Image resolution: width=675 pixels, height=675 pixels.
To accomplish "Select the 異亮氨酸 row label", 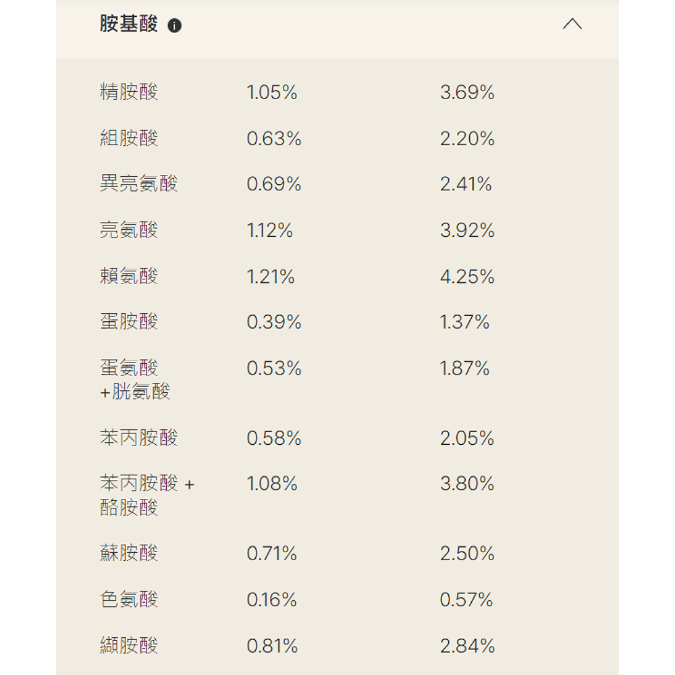I will point(139,184).
